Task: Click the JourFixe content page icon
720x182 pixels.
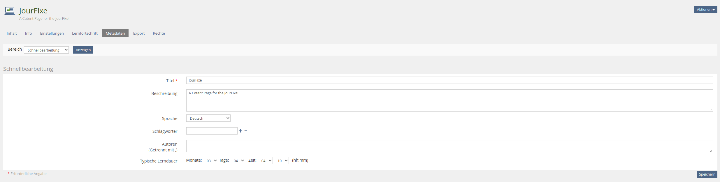Action: [x=10, y=11]
